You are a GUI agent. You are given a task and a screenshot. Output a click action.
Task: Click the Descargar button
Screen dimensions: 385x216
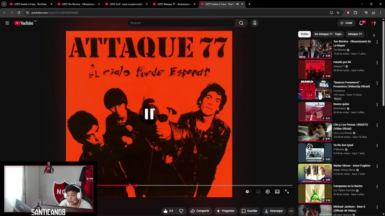pos(274,211)
